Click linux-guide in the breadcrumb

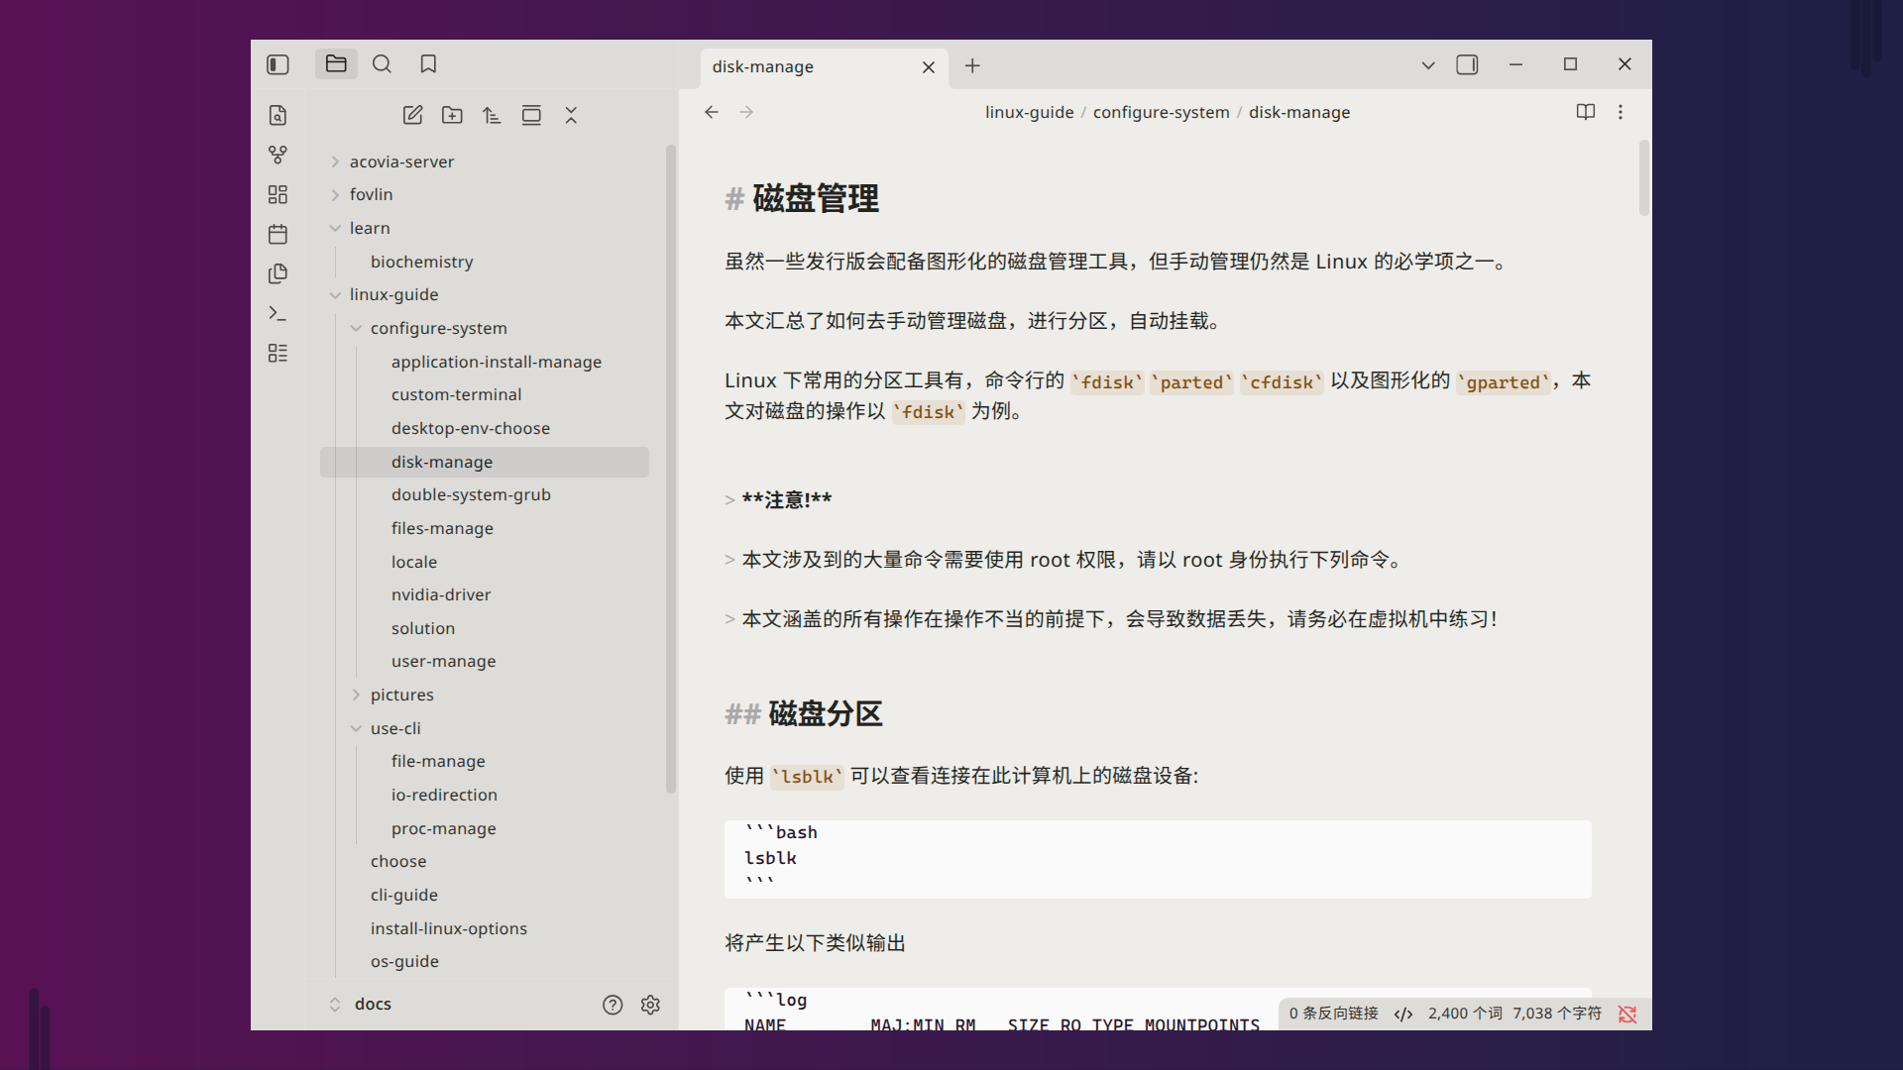(x=1029, y=112)
